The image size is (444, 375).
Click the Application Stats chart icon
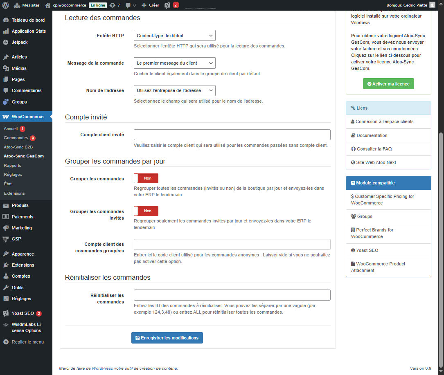[x=6, y=31]
